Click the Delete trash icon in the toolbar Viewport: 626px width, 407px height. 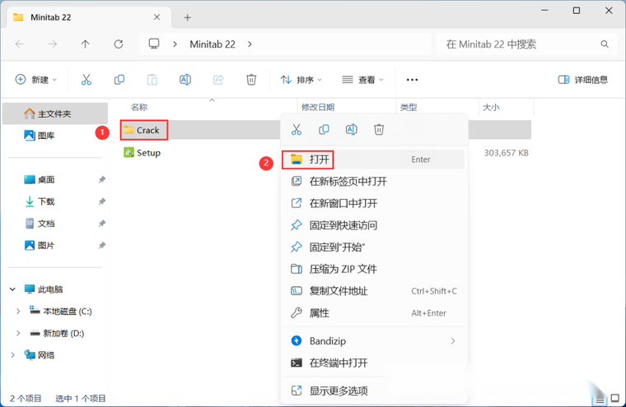point(251,80)
